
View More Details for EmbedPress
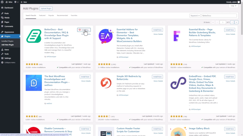click(x=230, y=81)
